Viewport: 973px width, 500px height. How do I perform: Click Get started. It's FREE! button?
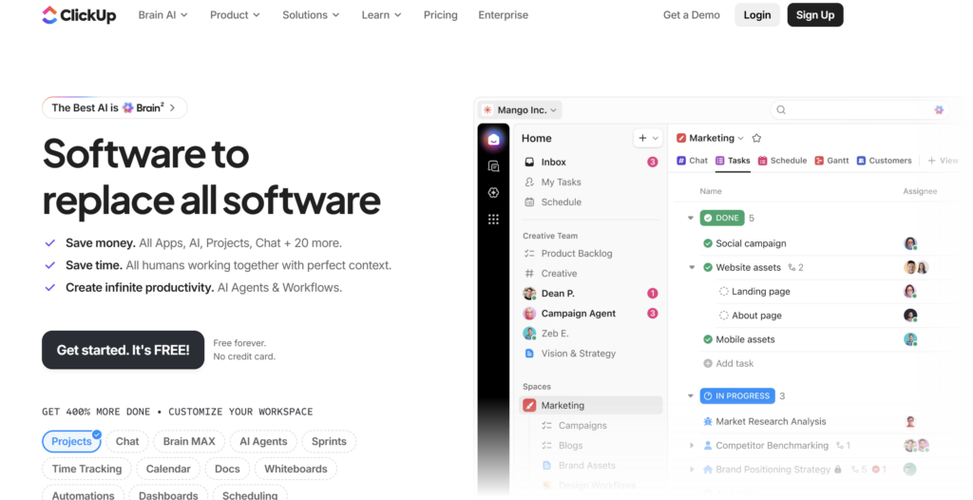(x=123, y=350)
